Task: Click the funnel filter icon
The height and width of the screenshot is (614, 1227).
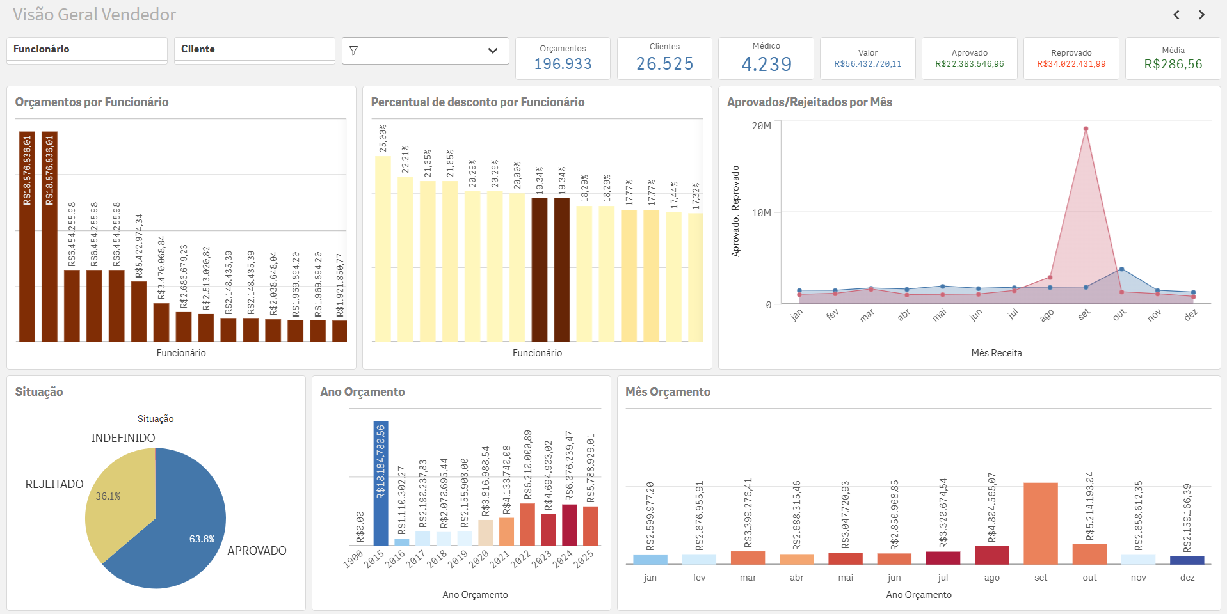Action: 354,51
